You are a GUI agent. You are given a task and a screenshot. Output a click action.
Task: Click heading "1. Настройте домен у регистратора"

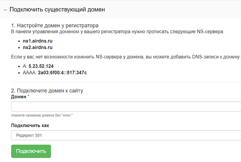click(x=55, y=25)
